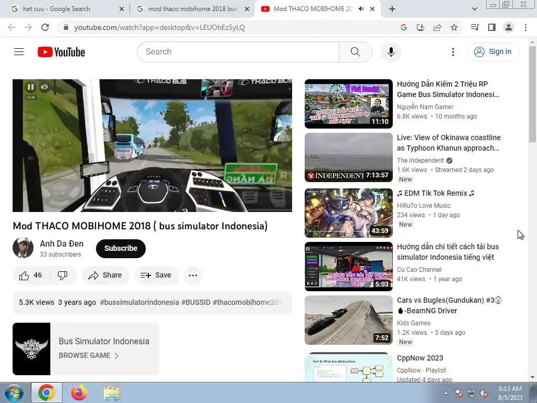Open Windows Explorer from taskbar

112,393
